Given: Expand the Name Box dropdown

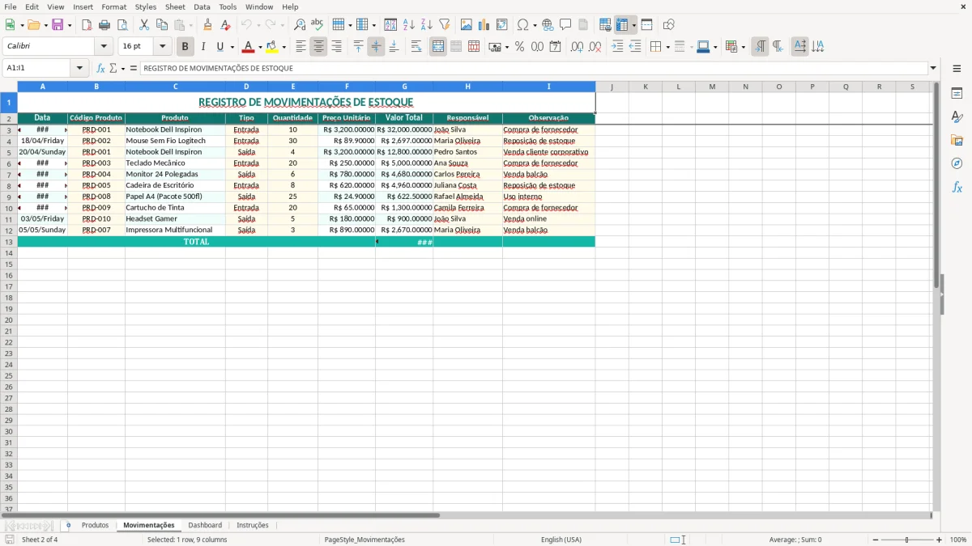Looking at the screenshot, I should tap(79, 69).
